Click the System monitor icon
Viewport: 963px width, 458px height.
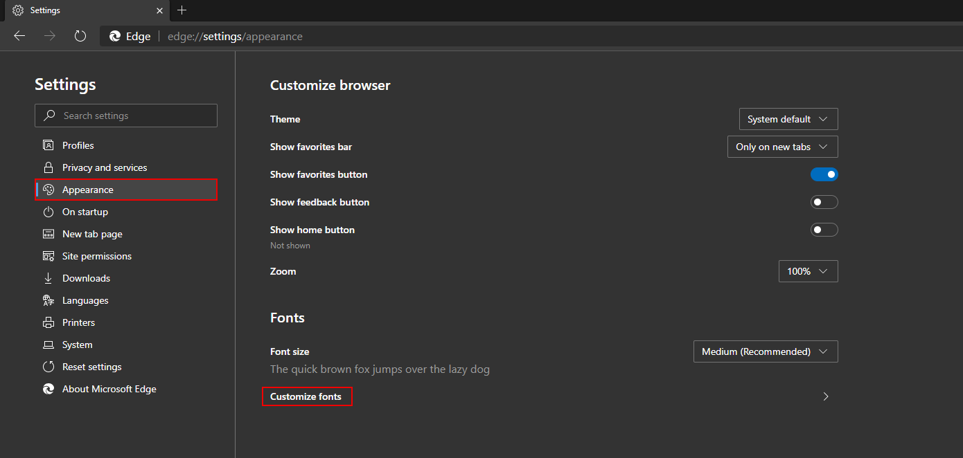pyautogui.click(x=48, y=345)
